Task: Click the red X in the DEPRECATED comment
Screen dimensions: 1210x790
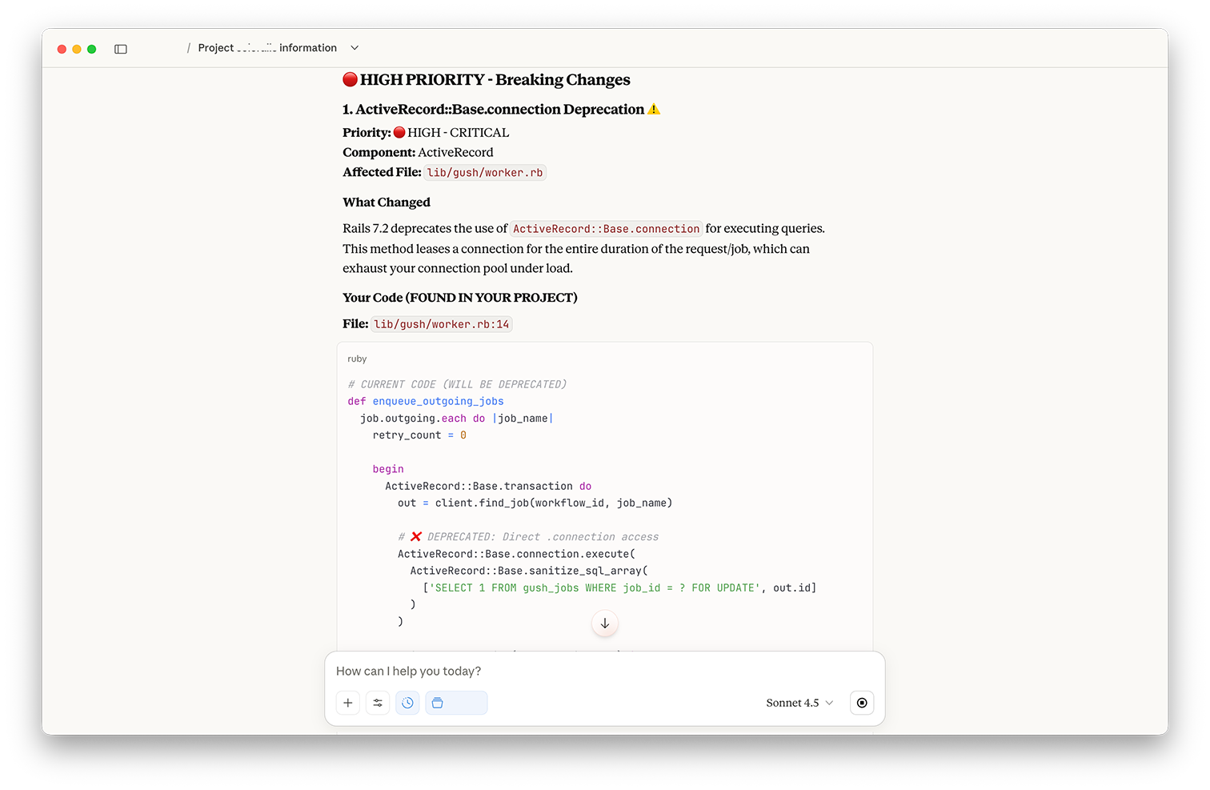Action: coord(416,537)
